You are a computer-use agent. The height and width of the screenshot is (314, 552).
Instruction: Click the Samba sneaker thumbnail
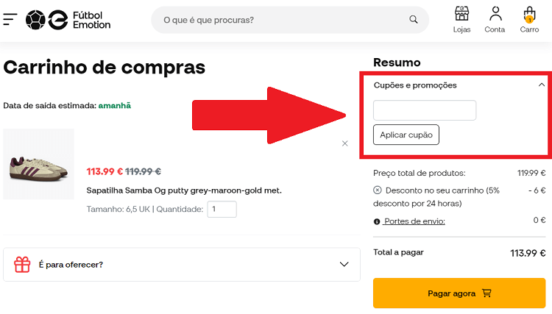tap(39, 164)
